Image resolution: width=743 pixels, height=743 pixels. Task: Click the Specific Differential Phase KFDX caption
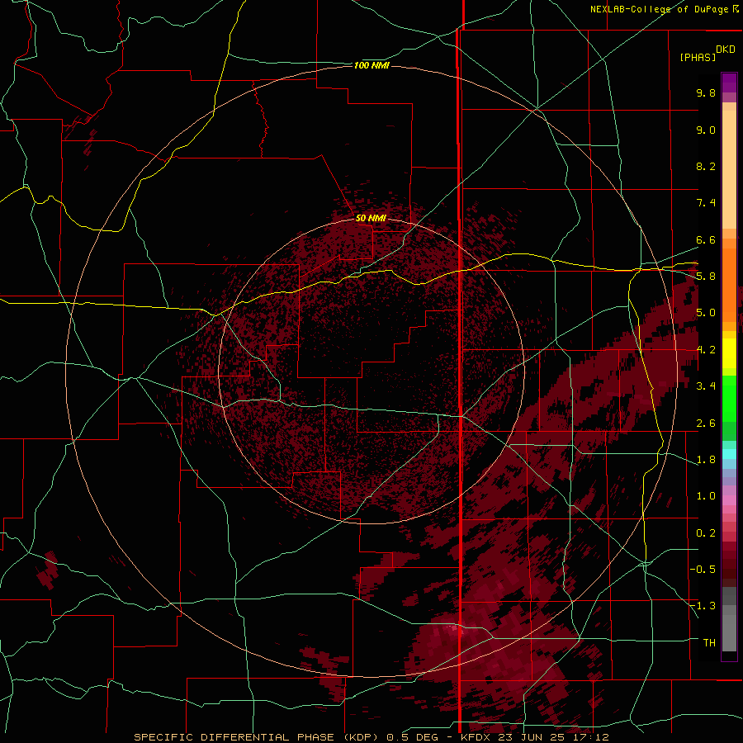click(371, 737)
